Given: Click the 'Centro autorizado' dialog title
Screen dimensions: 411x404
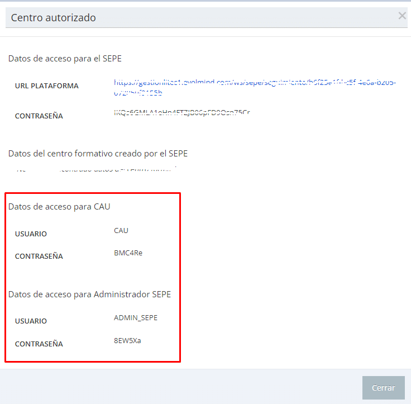Looking at the screenshot, I should point(54,18).
